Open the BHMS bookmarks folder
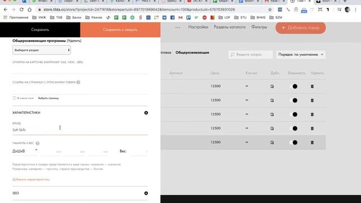The width and height of the screenshot is (361, 203). pos(258,17)
